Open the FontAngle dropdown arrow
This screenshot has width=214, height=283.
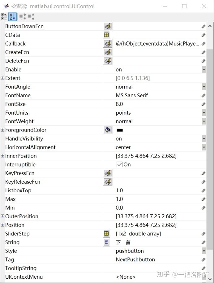click(x=204, y=87)
